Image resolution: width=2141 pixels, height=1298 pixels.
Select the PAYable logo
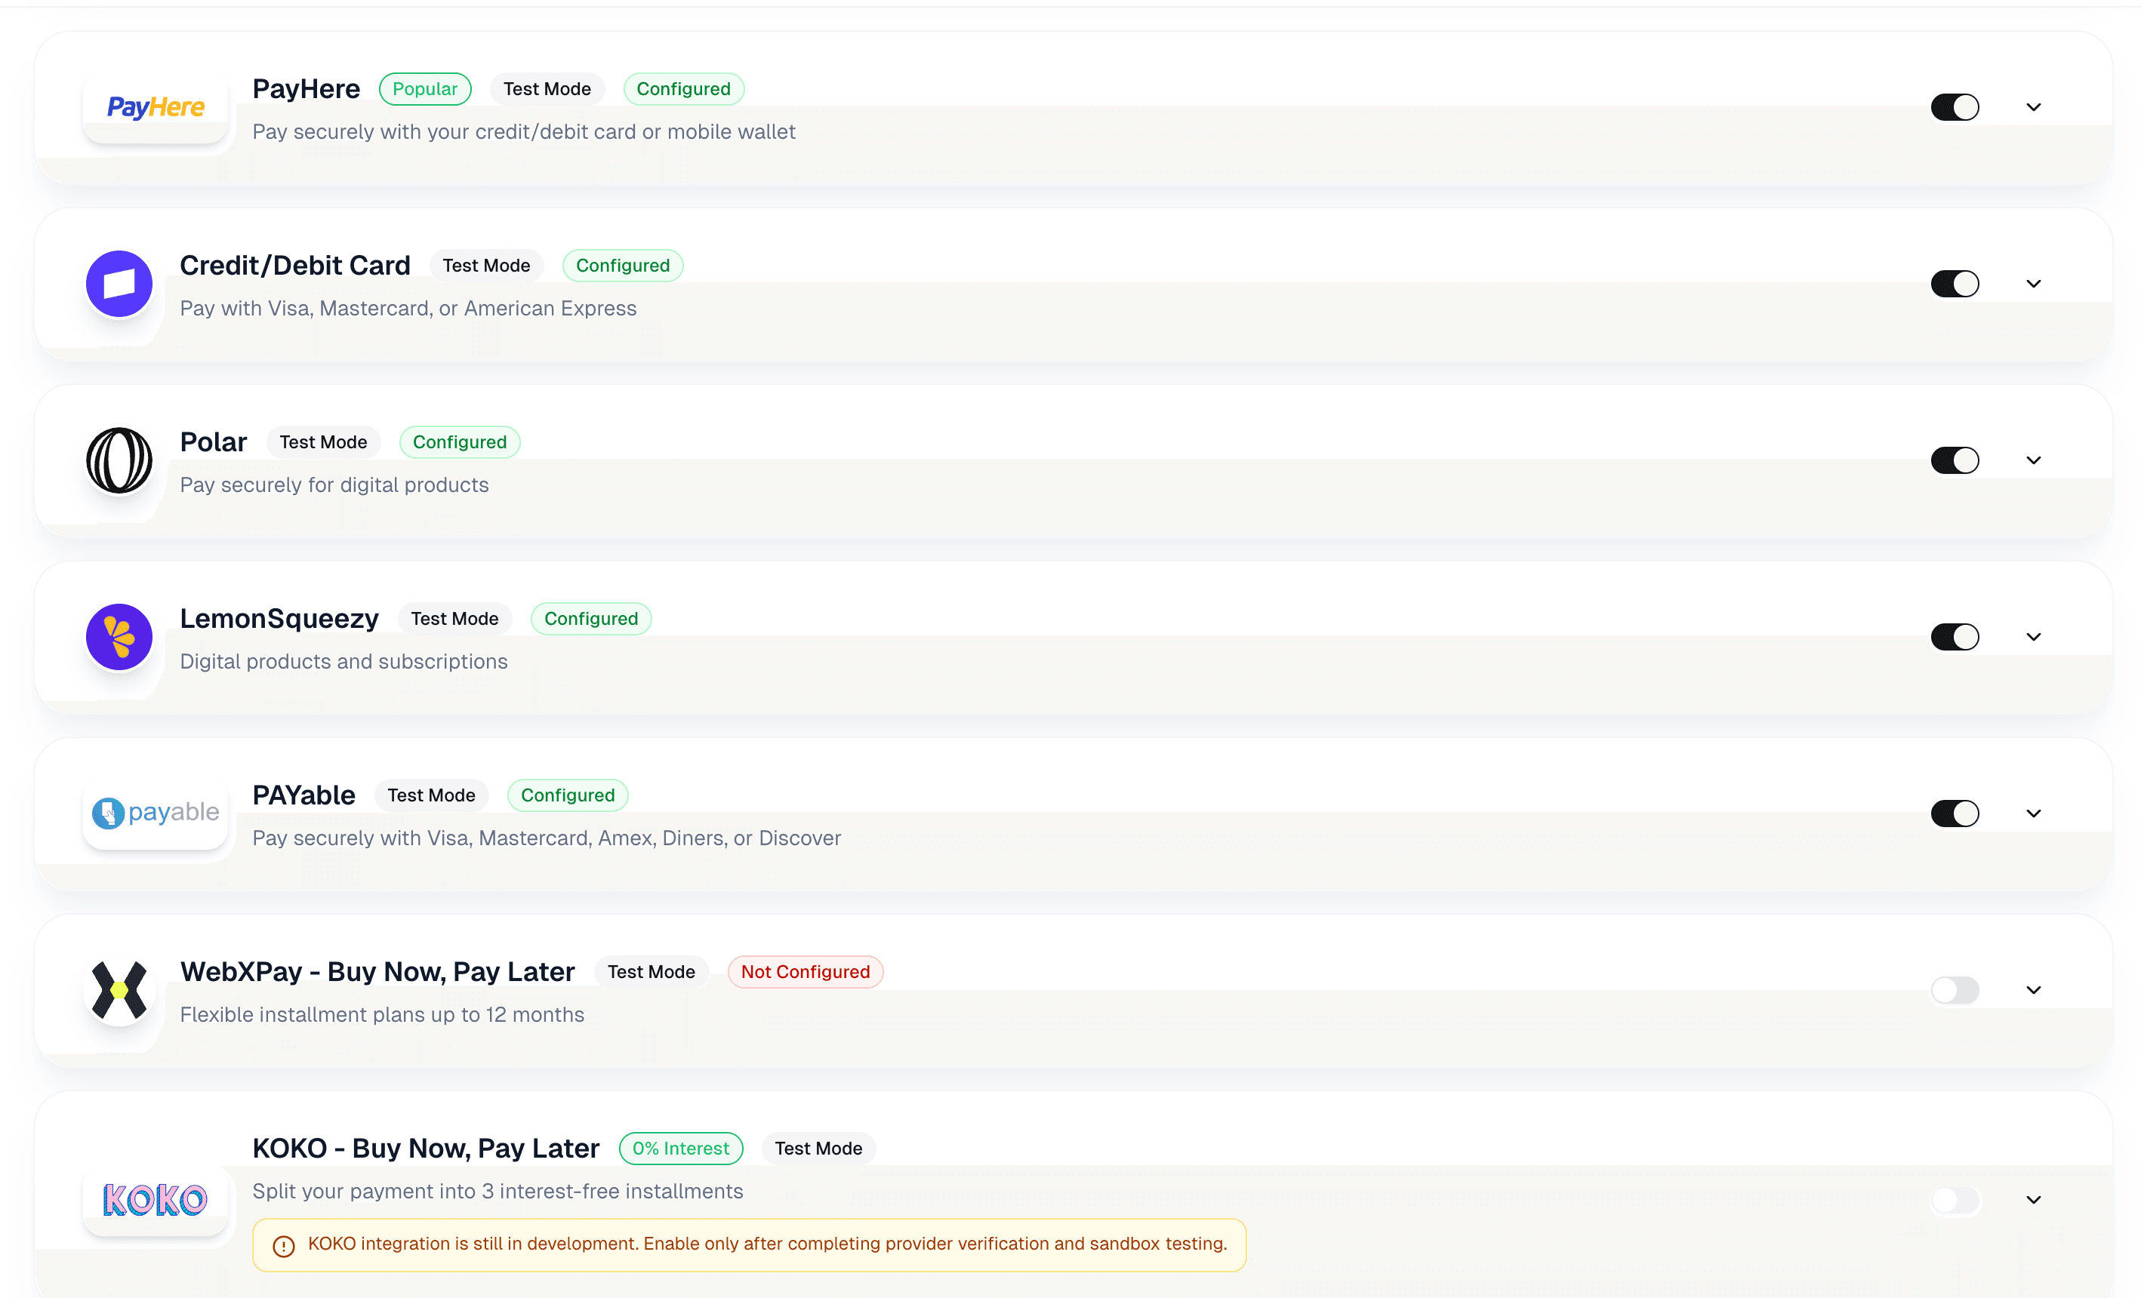155,814
